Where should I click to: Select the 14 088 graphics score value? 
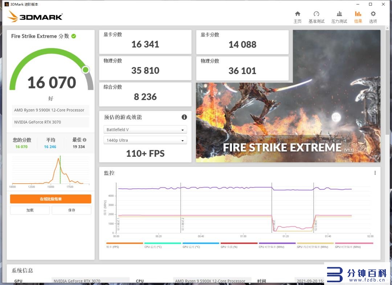coord(242,45)
